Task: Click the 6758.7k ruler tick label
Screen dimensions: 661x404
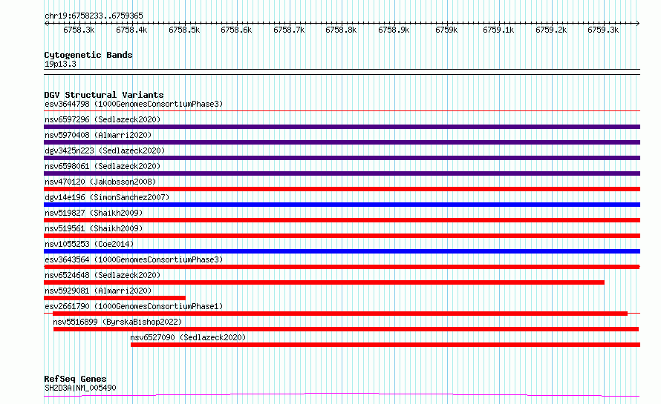Action: click(x=289, y=30)
